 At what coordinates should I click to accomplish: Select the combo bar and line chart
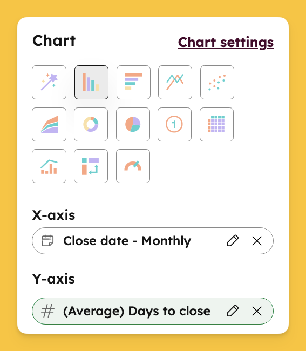point(49,166)
